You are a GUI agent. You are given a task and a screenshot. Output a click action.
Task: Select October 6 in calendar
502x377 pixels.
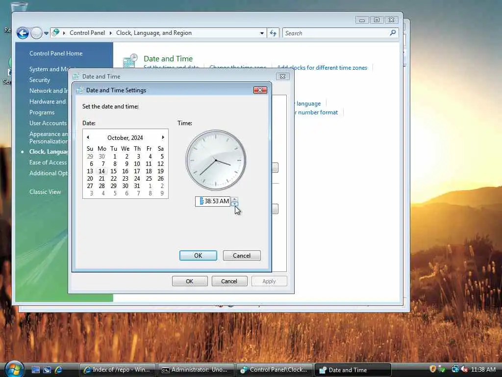[x=91, y=164]
